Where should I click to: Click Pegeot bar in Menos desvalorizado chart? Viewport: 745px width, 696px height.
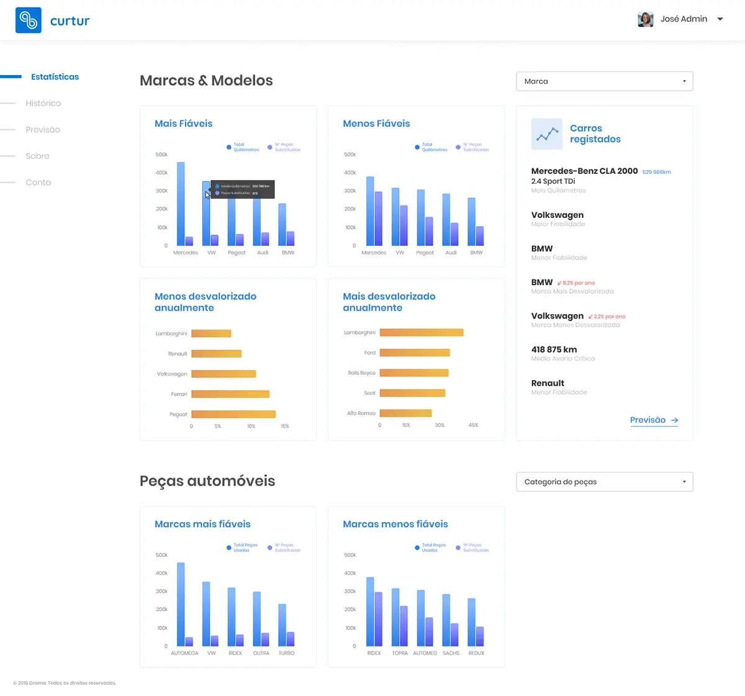coord(233,414)
